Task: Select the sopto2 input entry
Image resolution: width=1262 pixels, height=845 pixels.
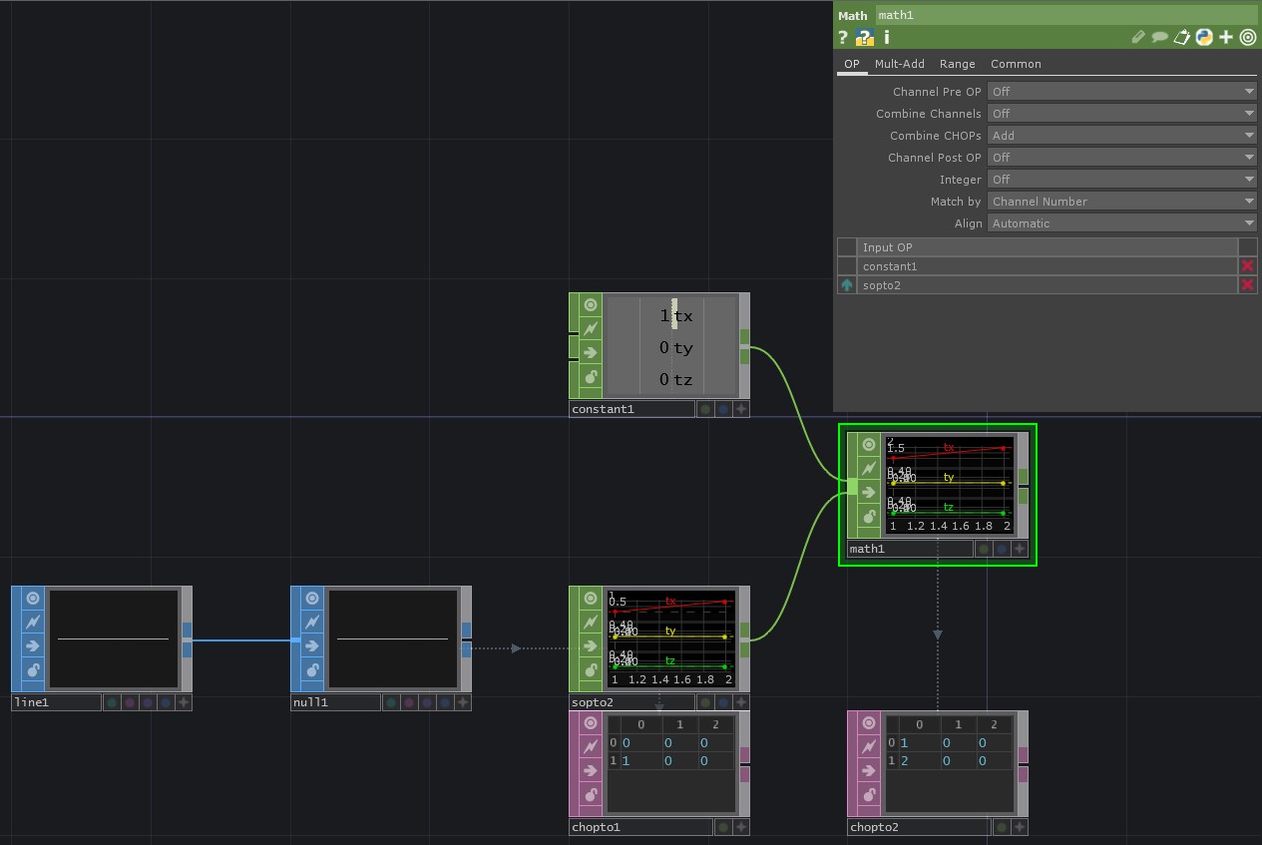Action: point(1046,285)
